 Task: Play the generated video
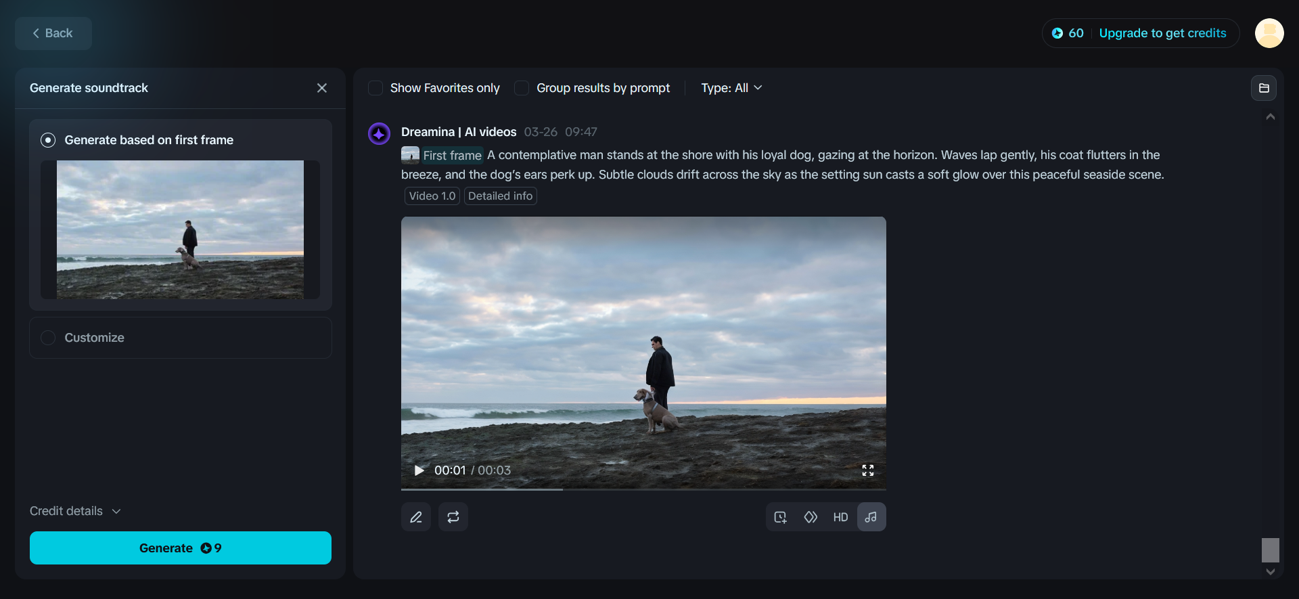pyautogui.click(x=419, y=470)
